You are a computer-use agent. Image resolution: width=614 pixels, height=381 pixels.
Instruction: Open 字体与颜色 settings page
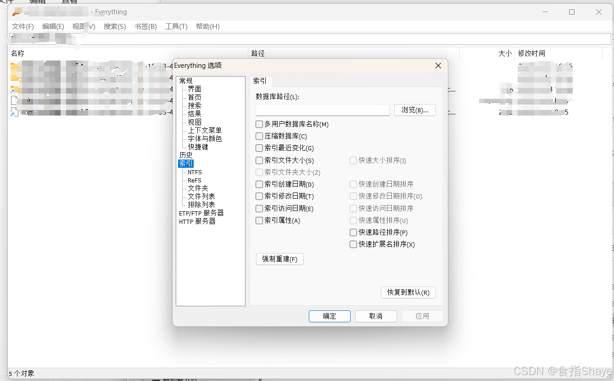[x=205, y=138]
